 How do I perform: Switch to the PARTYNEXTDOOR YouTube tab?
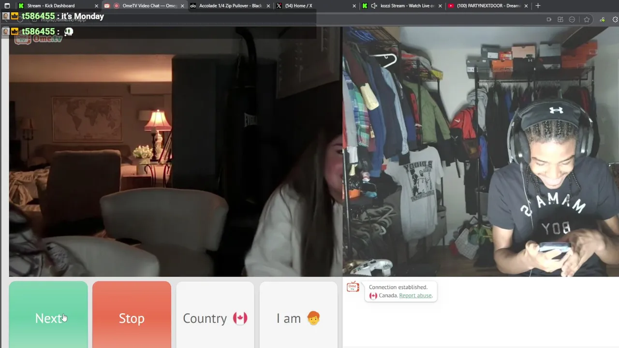488,6
